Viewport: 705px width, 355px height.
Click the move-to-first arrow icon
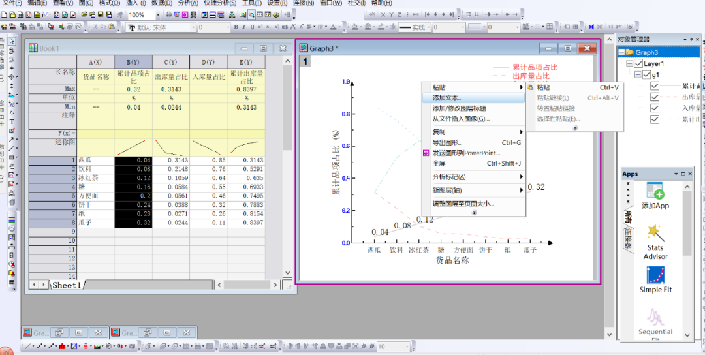click(427, 15)
